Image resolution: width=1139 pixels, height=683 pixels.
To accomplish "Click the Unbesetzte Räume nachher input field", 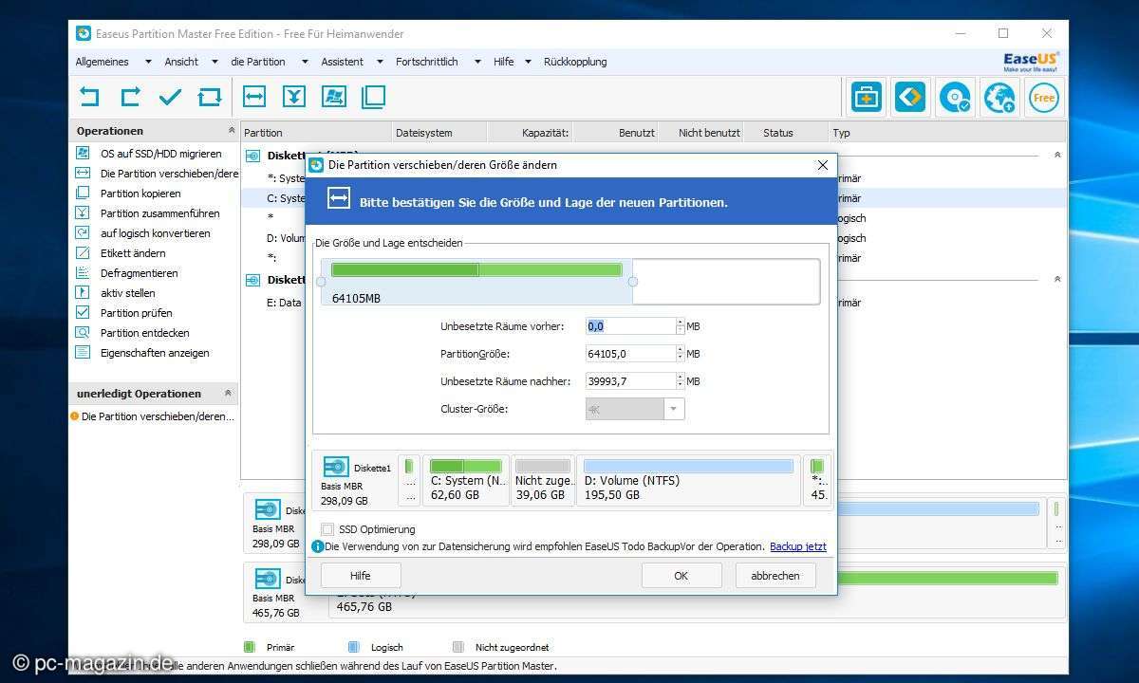I will pos(631,381).
